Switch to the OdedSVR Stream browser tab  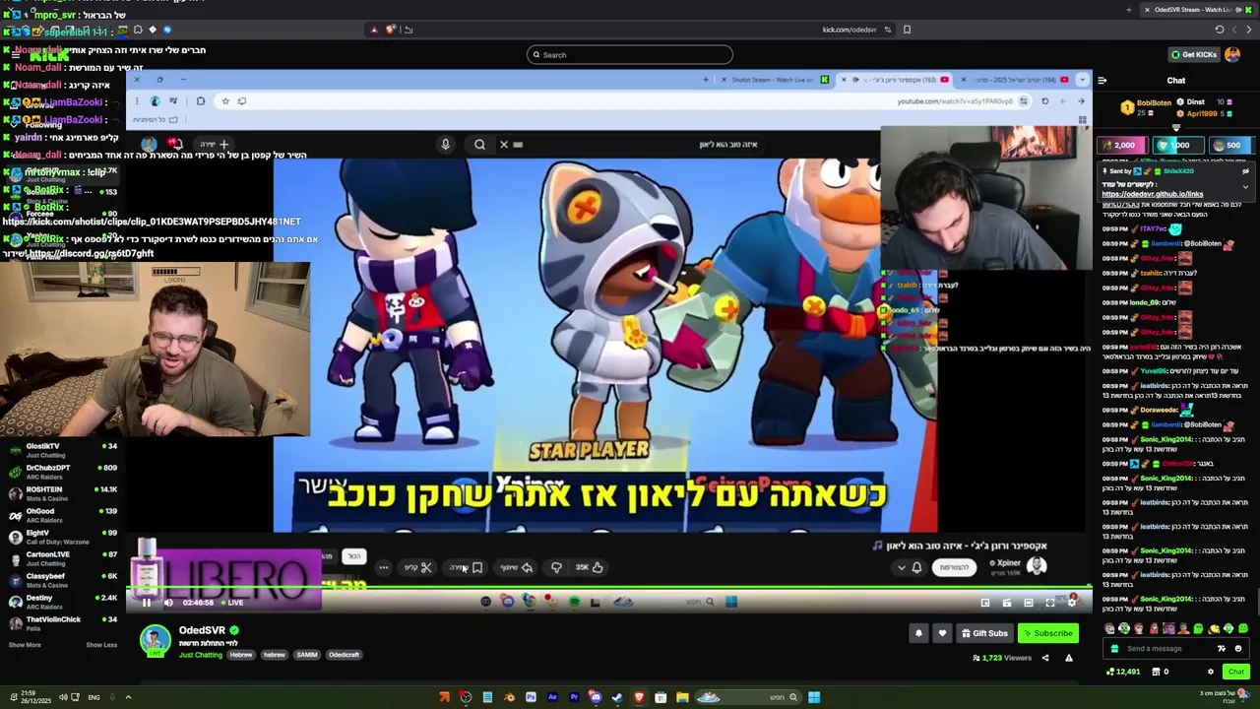[1196, 10]
